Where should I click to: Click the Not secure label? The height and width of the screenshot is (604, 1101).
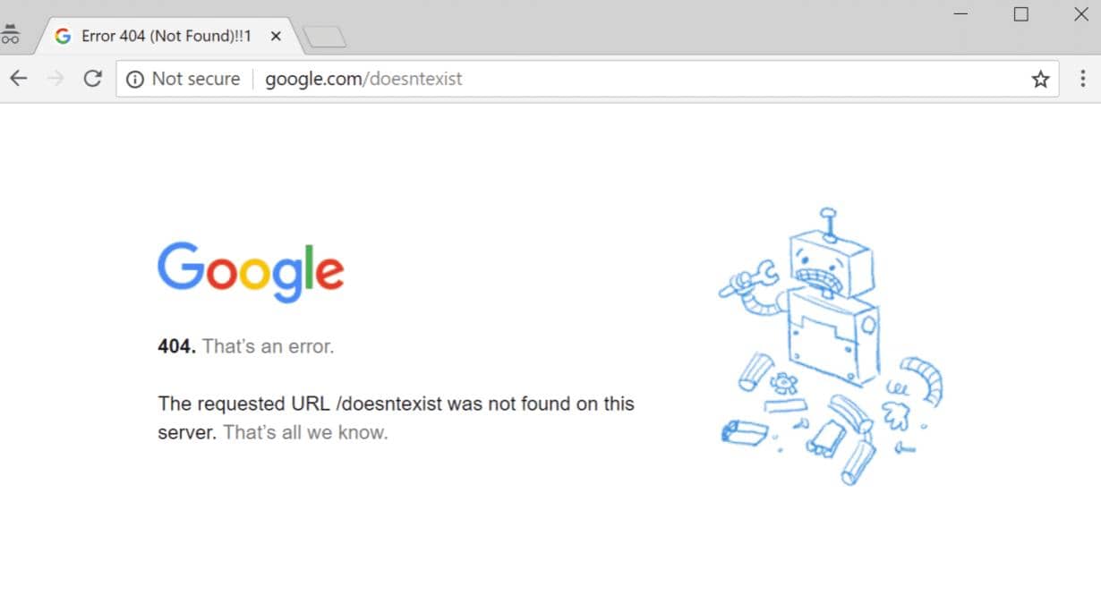196,79
